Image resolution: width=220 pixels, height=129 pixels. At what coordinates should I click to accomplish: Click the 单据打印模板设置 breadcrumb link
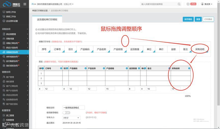pyautogui.click(x=40, y=10)
